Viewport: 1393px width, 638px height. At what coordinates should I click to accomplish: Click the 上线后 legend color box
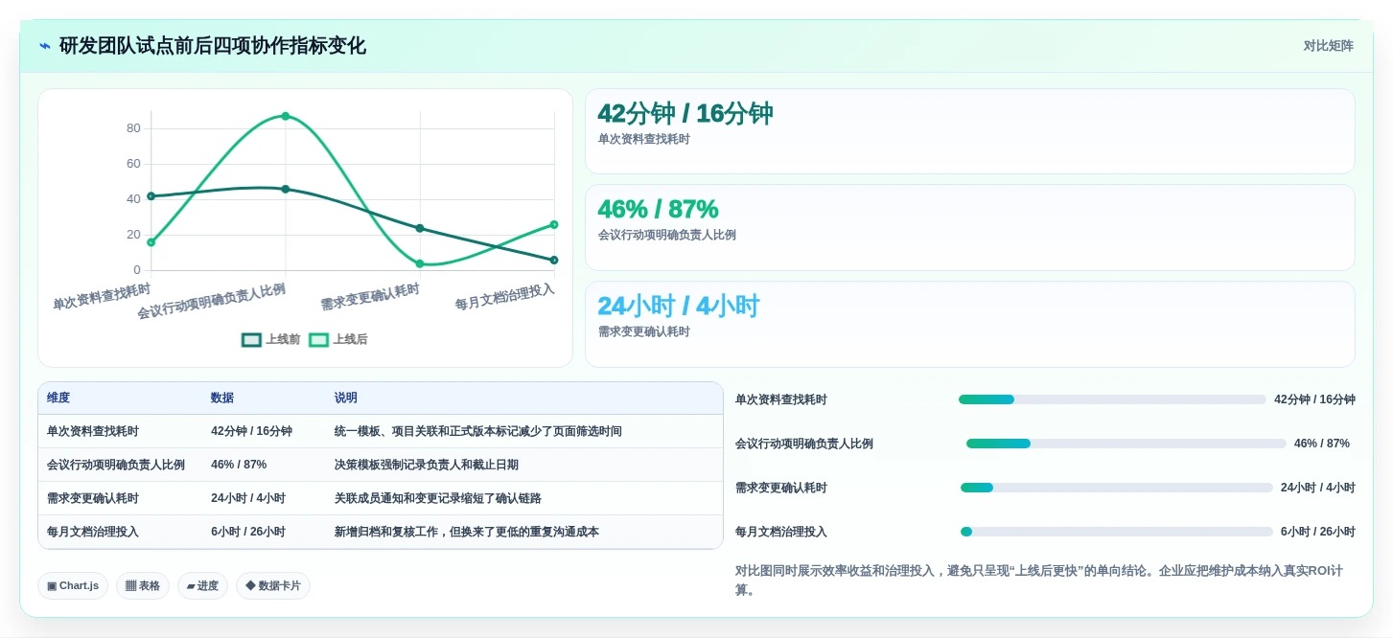(x=318, y=339)
